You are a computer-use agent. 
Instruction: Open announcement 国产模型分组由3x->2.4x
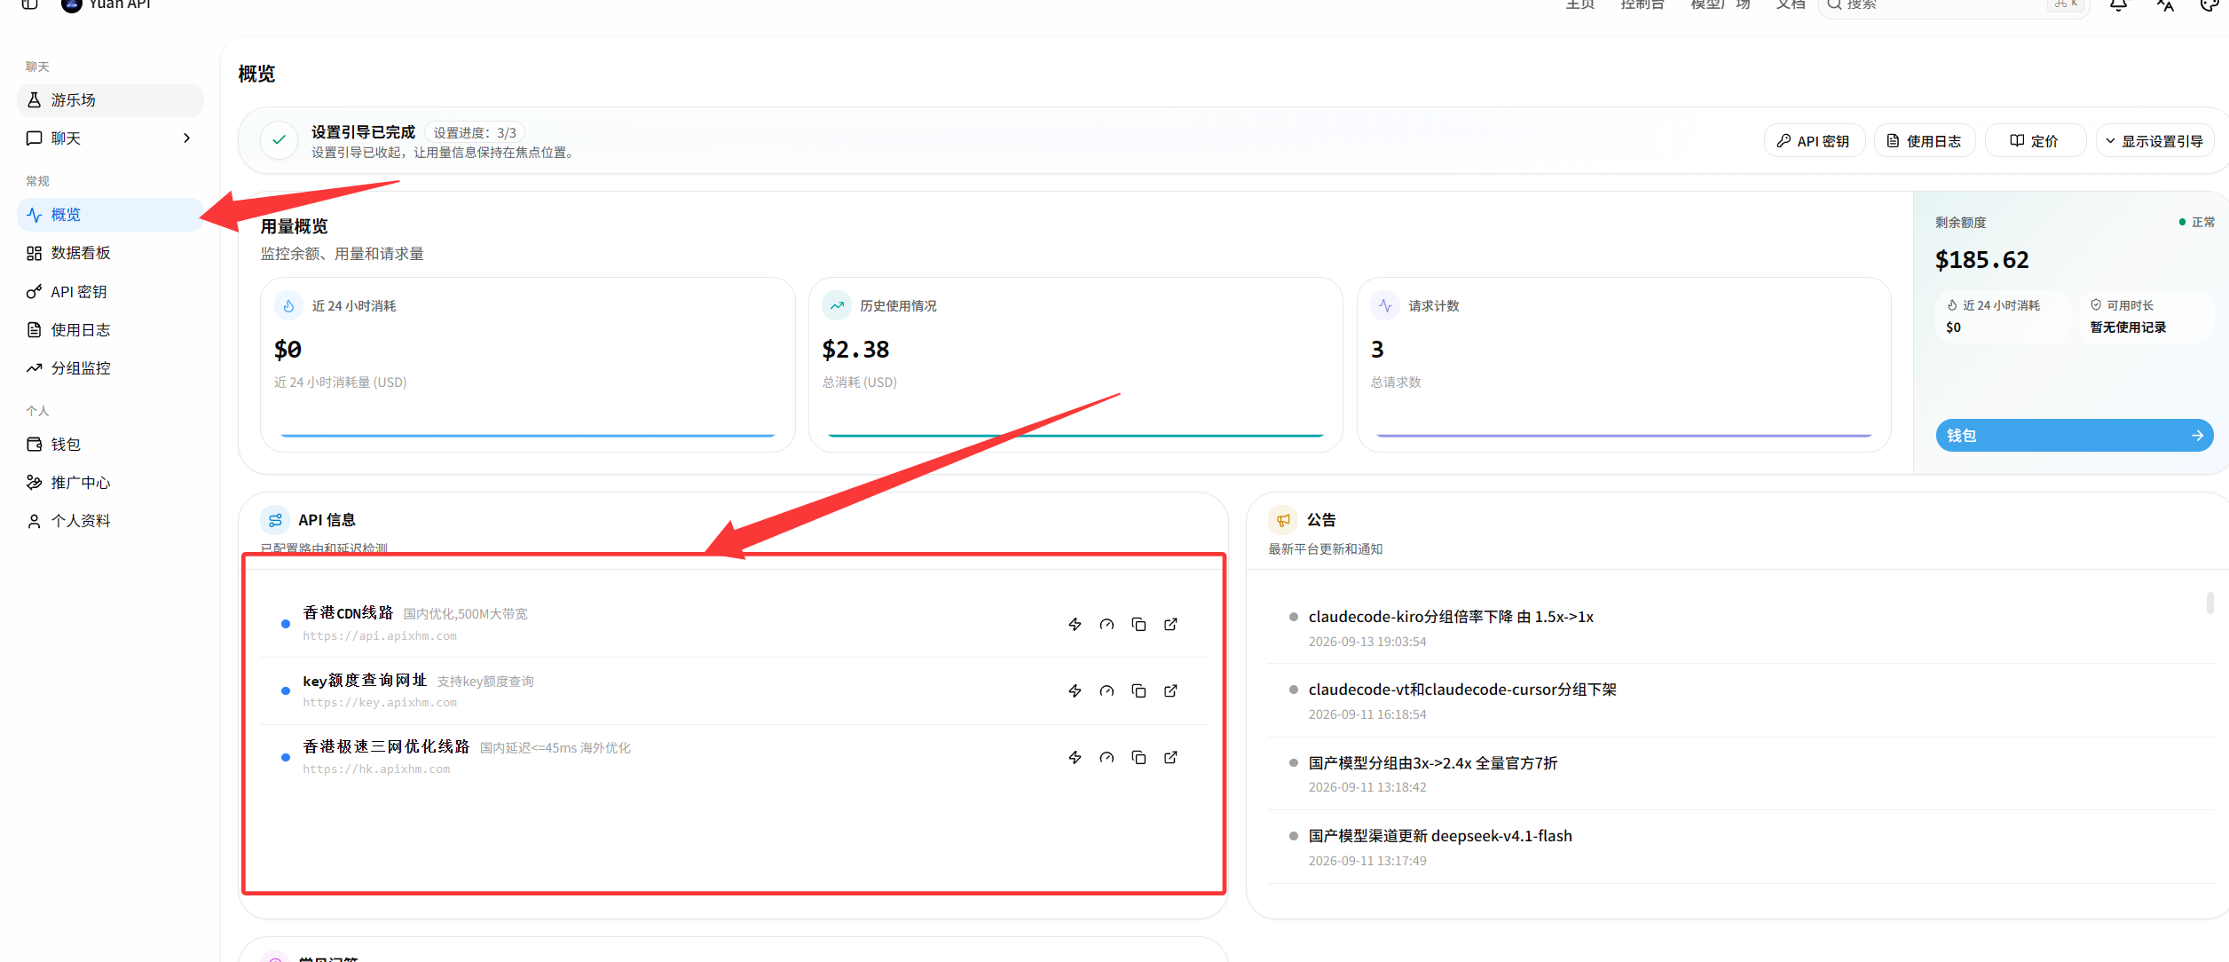(1432, 763)
